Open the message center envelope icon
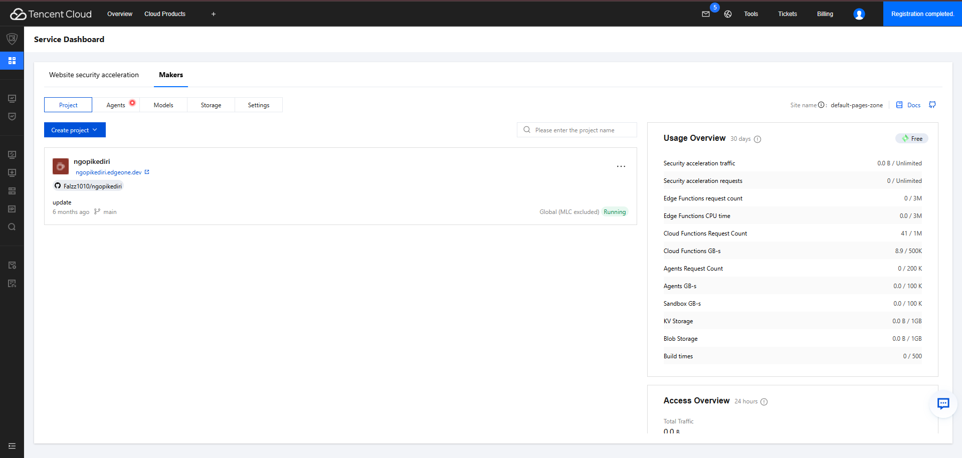Image resolution: width=962 pixels, height=458 pixels. 706,14
